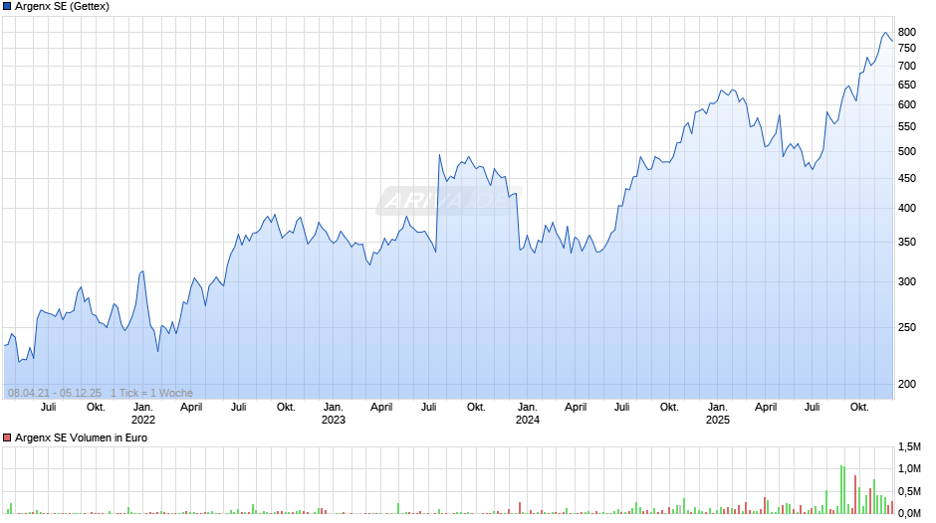936x523 pixels.
Task: Click the tallest red volume bar
Action: [x=855, y=495]
